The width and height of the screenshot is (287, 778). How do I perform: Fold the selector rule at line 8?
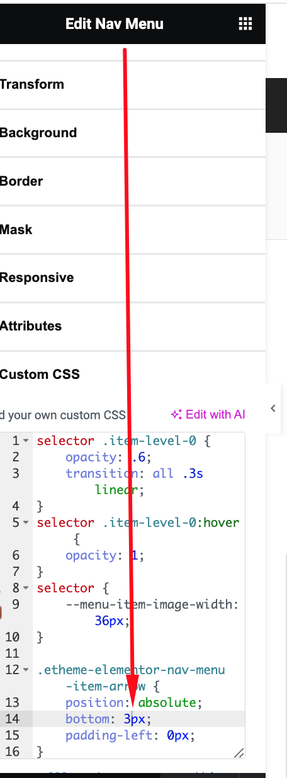[x=25, y=588]
